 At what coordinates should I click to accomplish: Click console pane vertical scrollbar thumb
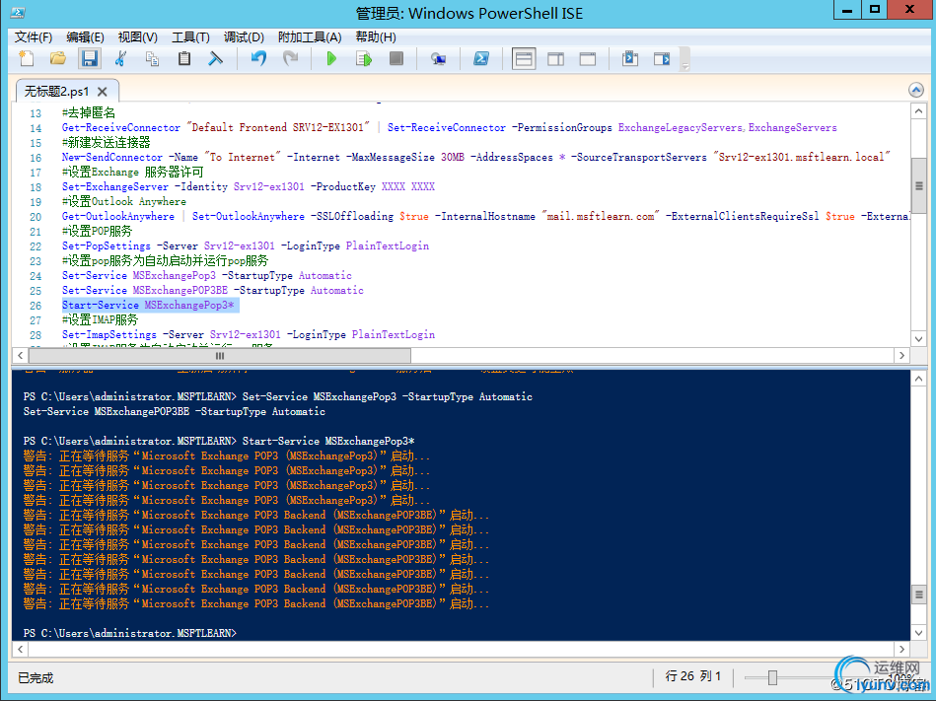point(918,595)
